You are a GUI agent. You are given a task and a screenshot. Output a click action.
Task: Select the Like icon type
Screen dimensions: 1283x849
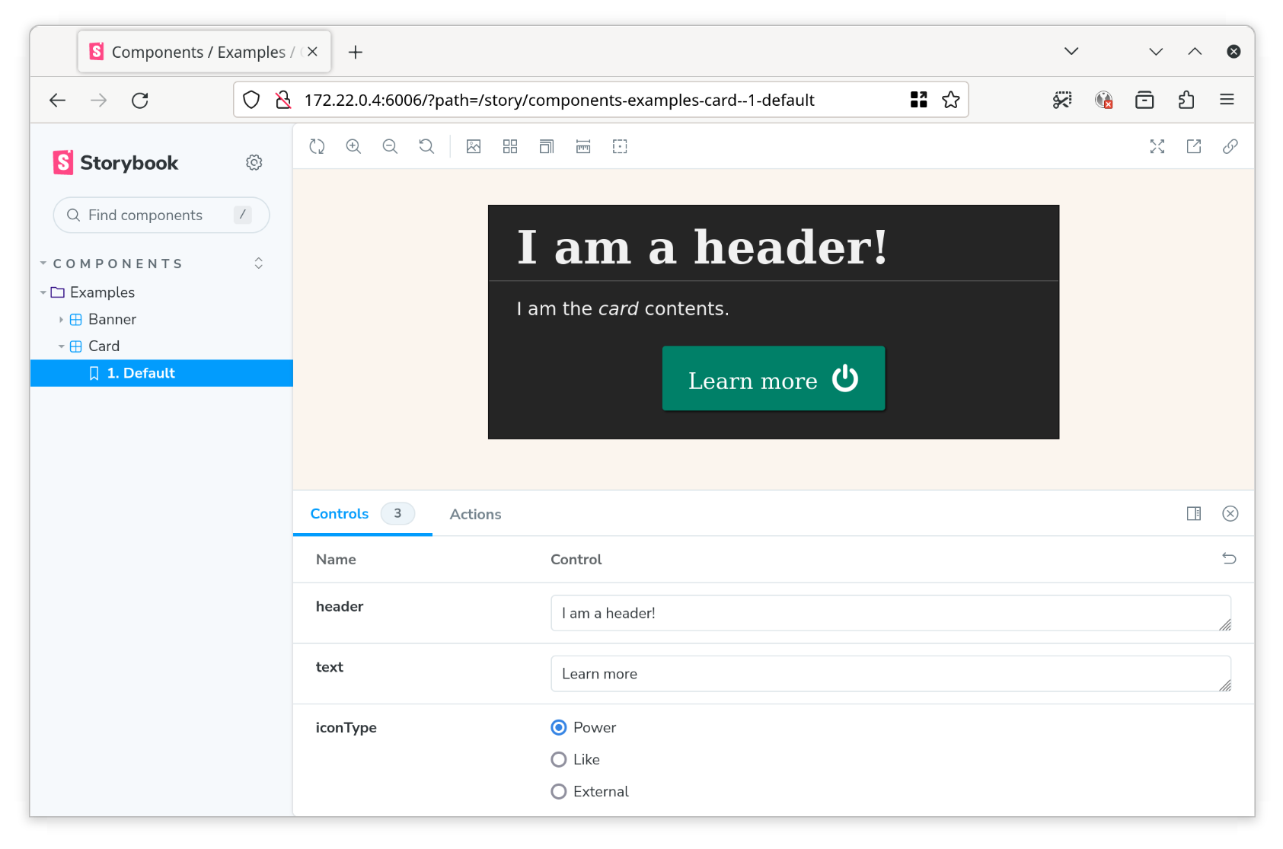click(559, 760)
